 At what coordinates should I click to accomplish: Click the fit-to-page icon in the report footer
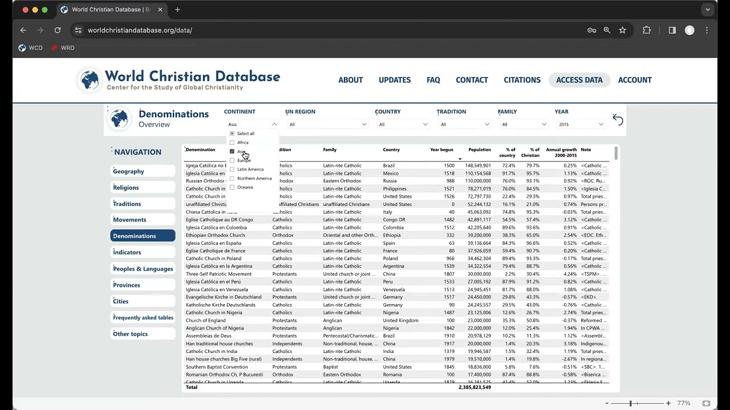coord(706,403)
